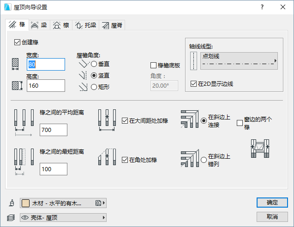Click the rafter height dimension icon
294x227 pixels.
pyautogui.click(x=17, y=85)
